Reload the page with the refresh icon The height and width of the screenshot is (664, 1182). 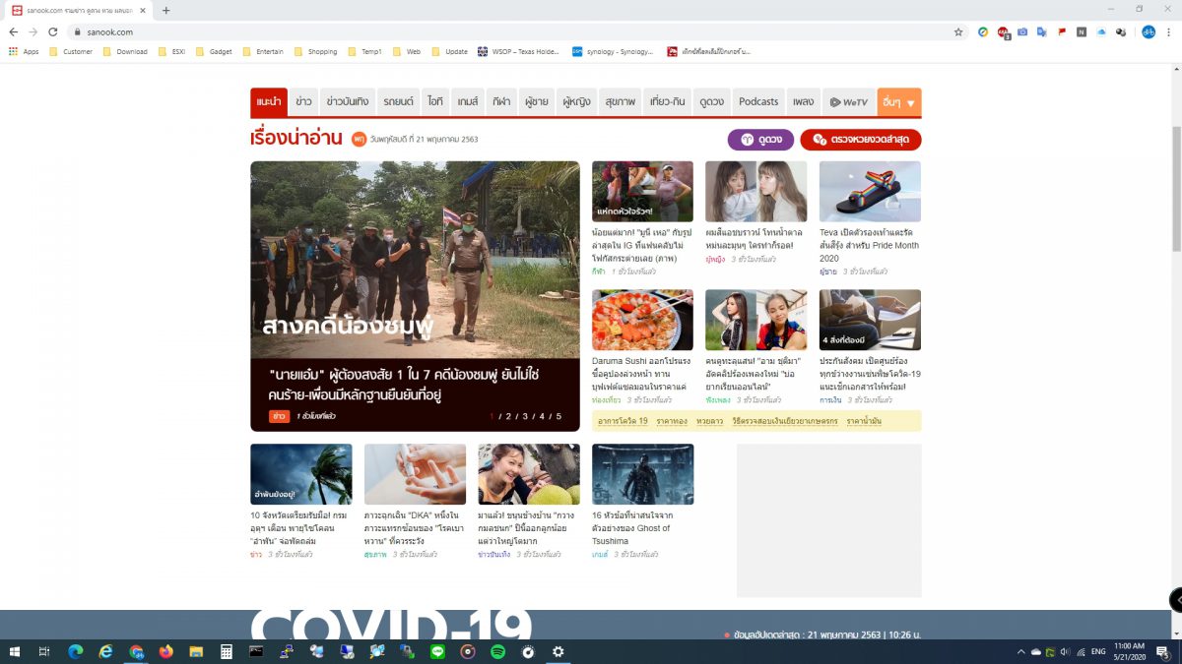point(52,31)
